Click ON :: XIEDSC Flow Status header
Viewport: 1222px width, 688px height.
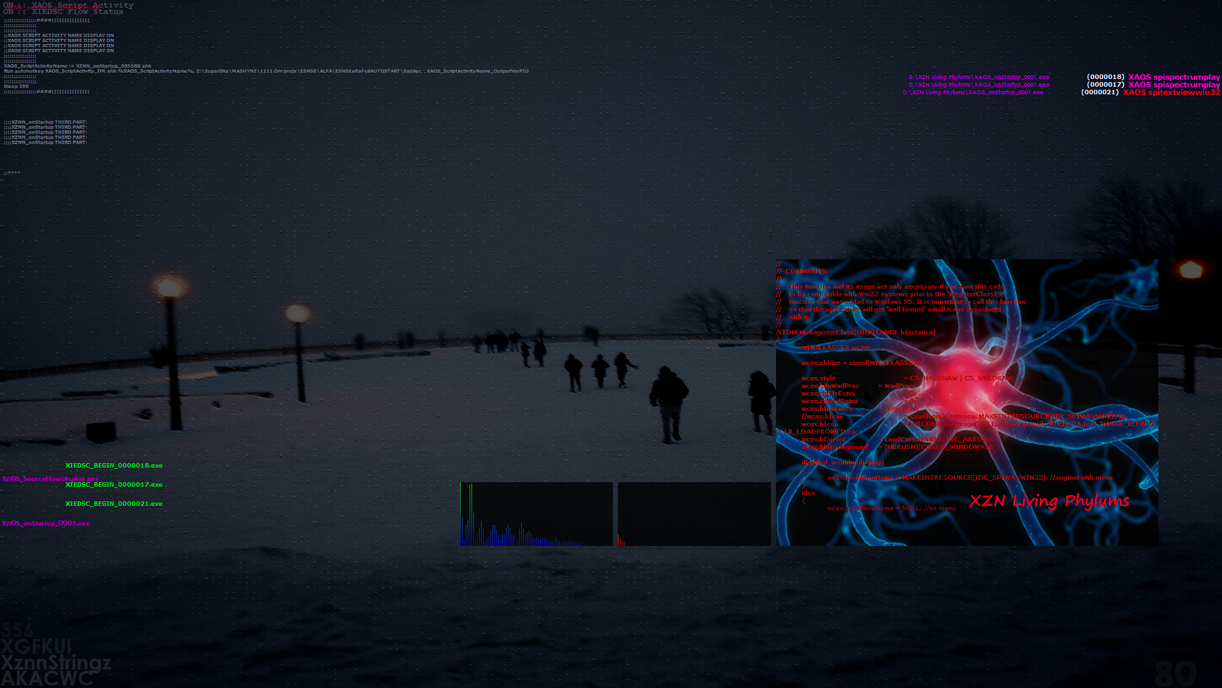[x=64, y=11]
